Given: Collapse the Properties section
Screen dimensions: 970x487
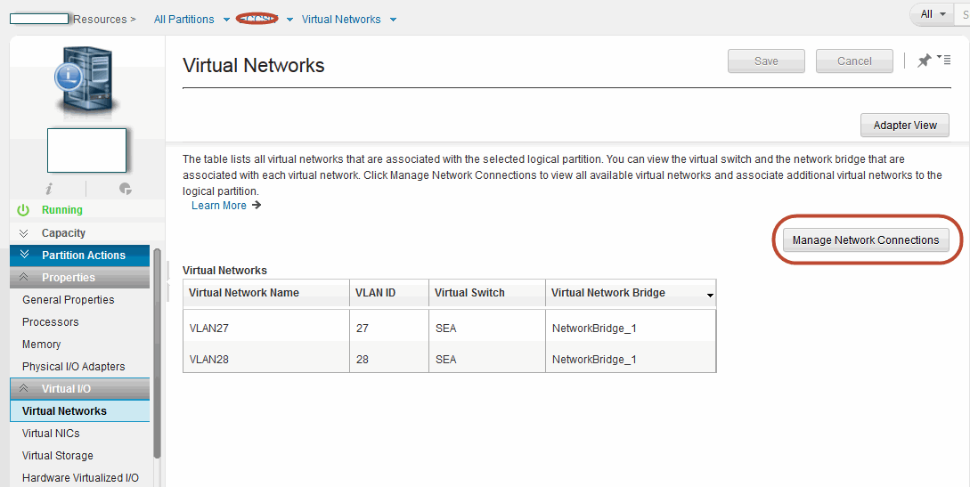Looking at the screenshot, I should tap(24, 278).
